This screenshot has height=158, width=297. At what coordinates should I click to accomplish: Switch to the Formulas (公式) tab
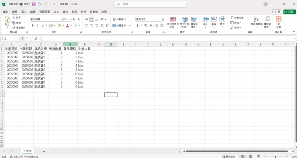56,12
